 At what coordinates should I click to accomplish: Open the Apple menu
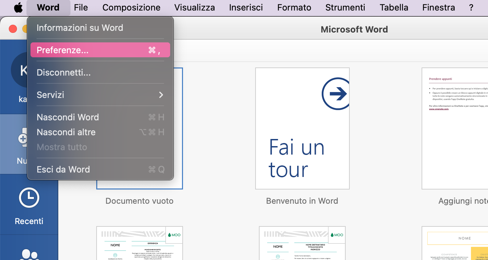click(x=18, y=7)
